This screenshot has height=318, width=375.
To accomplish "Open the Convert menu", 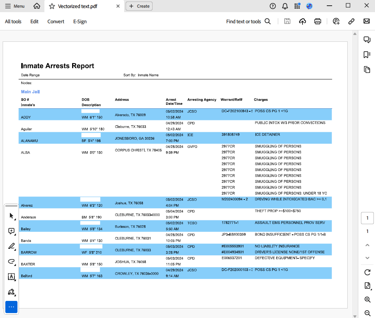I will [56, 21].
